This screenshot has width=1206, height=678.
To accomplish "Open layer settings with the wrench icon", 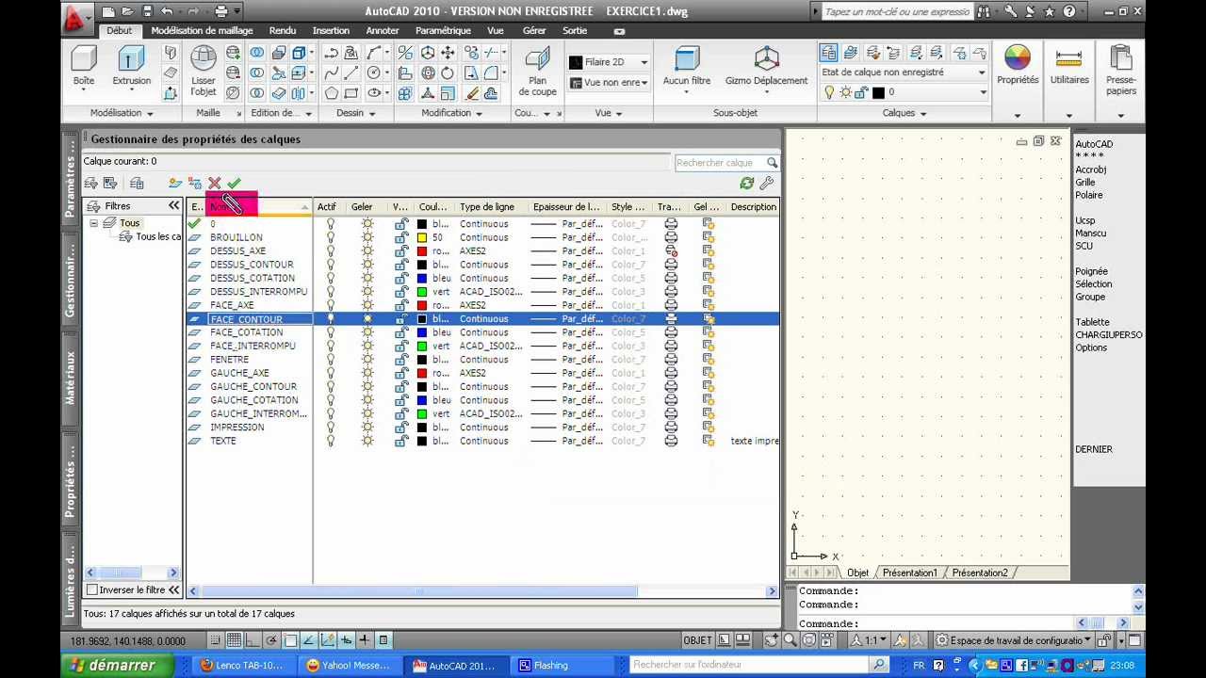I will (767, 184).
